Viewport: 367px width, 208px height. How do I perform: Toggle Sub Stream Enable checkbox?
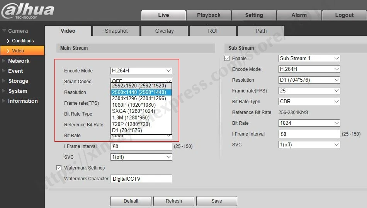pos(227,59)
